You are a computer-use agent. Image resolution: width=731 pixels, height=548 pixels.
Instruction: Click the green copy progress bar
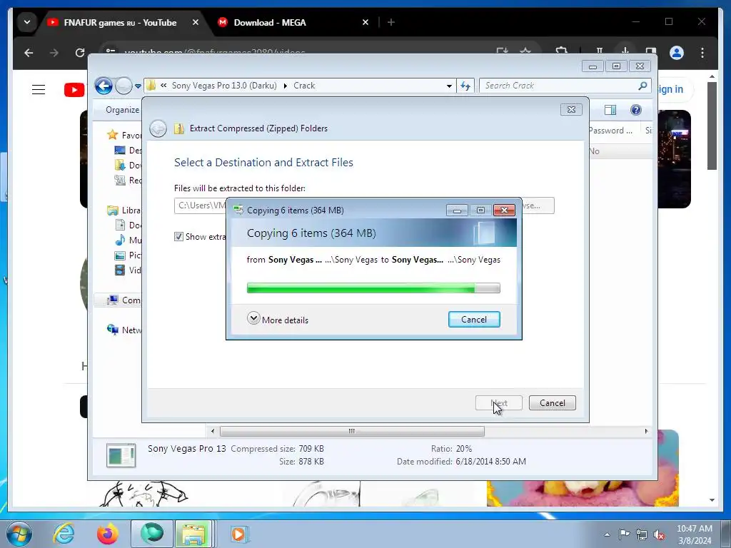click(373, 288)
